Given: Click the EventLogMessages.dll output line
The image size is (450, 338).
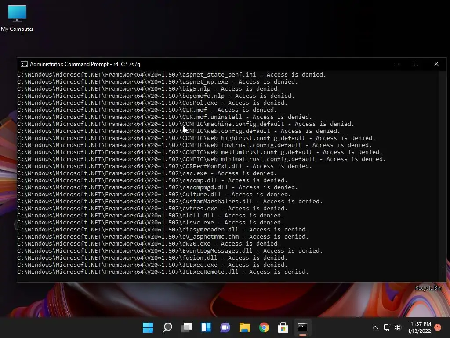Looking at the screenshot, I should click(170, 250).
